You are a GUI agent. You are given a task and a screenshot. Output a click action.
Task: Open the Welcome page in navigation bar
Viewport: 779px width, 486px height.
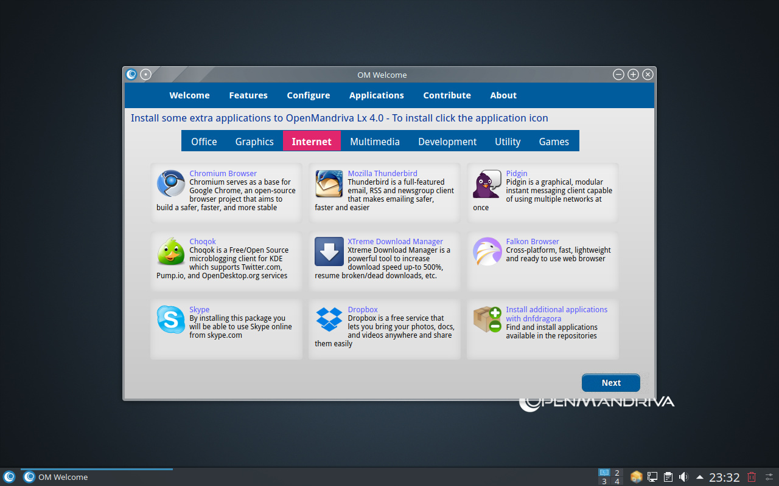point(189,95)
